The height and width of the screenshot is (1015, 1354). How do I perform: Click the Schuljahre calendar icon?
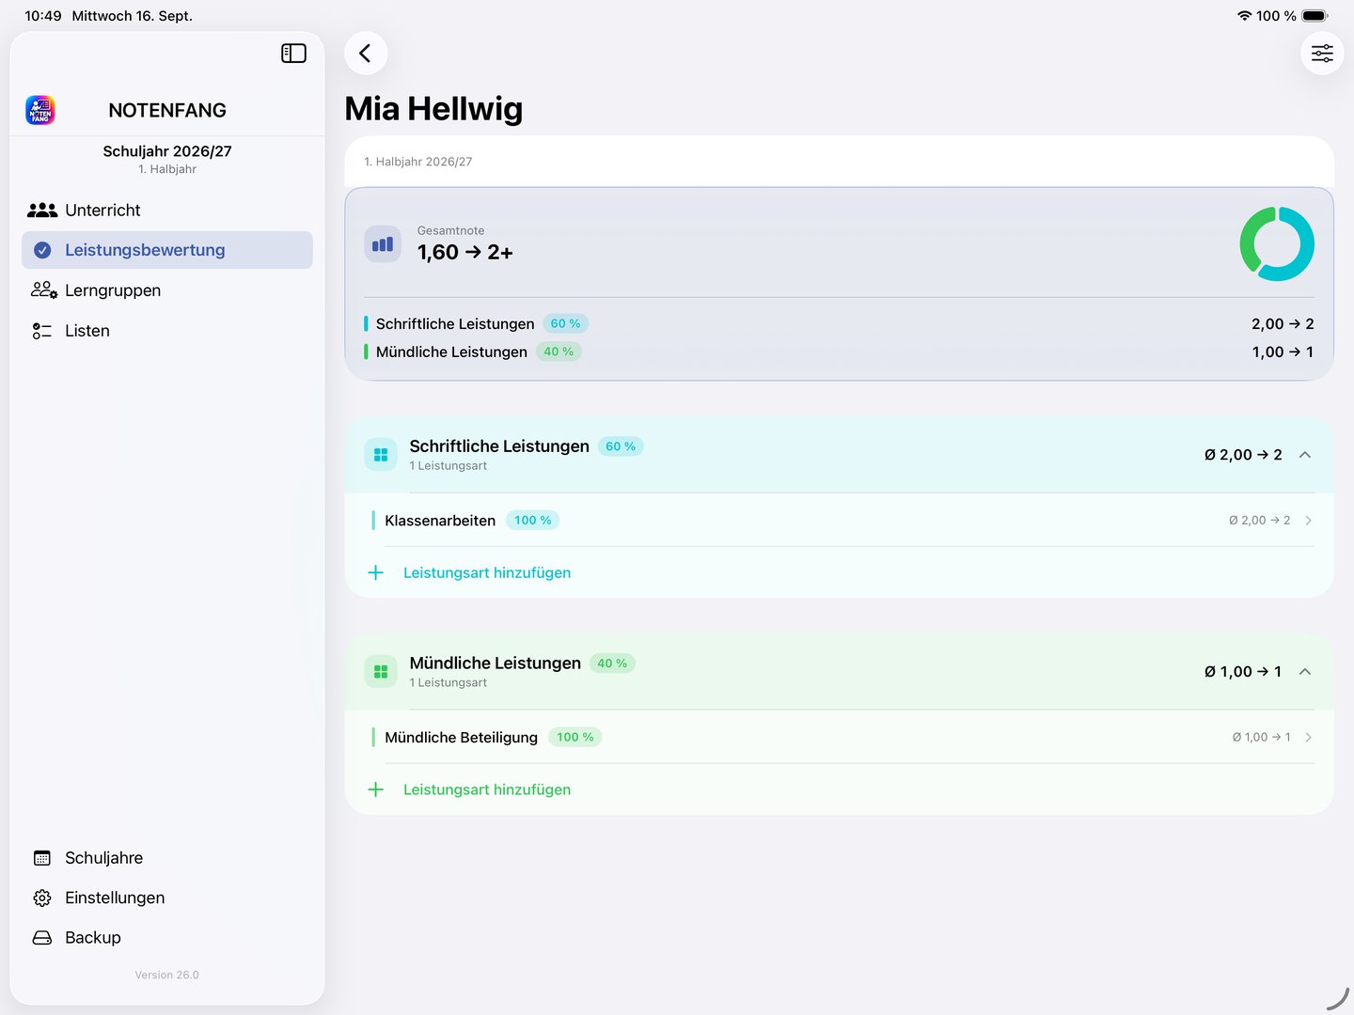click(x=42, y=858)
